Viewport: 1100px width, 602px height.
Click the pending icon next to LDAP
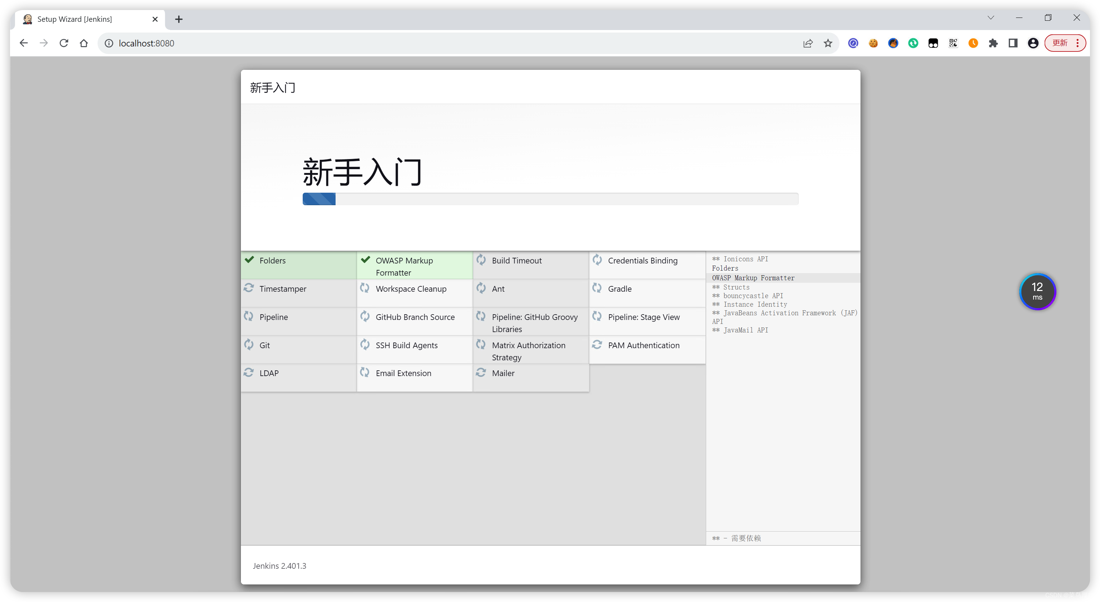(x=249, y=372)
